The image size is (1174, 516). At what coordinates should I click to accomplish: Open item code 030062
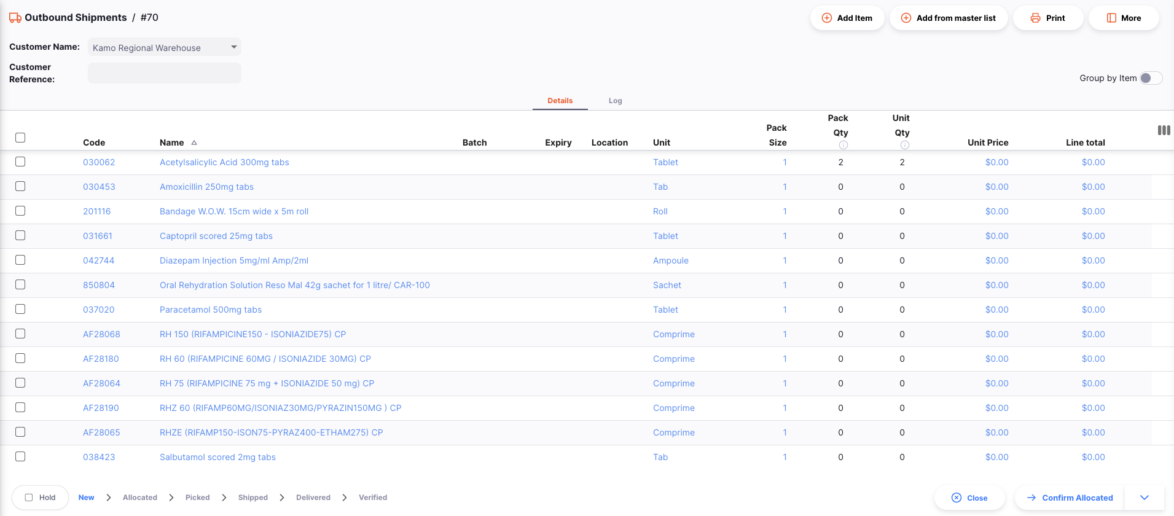pos(99,162)
